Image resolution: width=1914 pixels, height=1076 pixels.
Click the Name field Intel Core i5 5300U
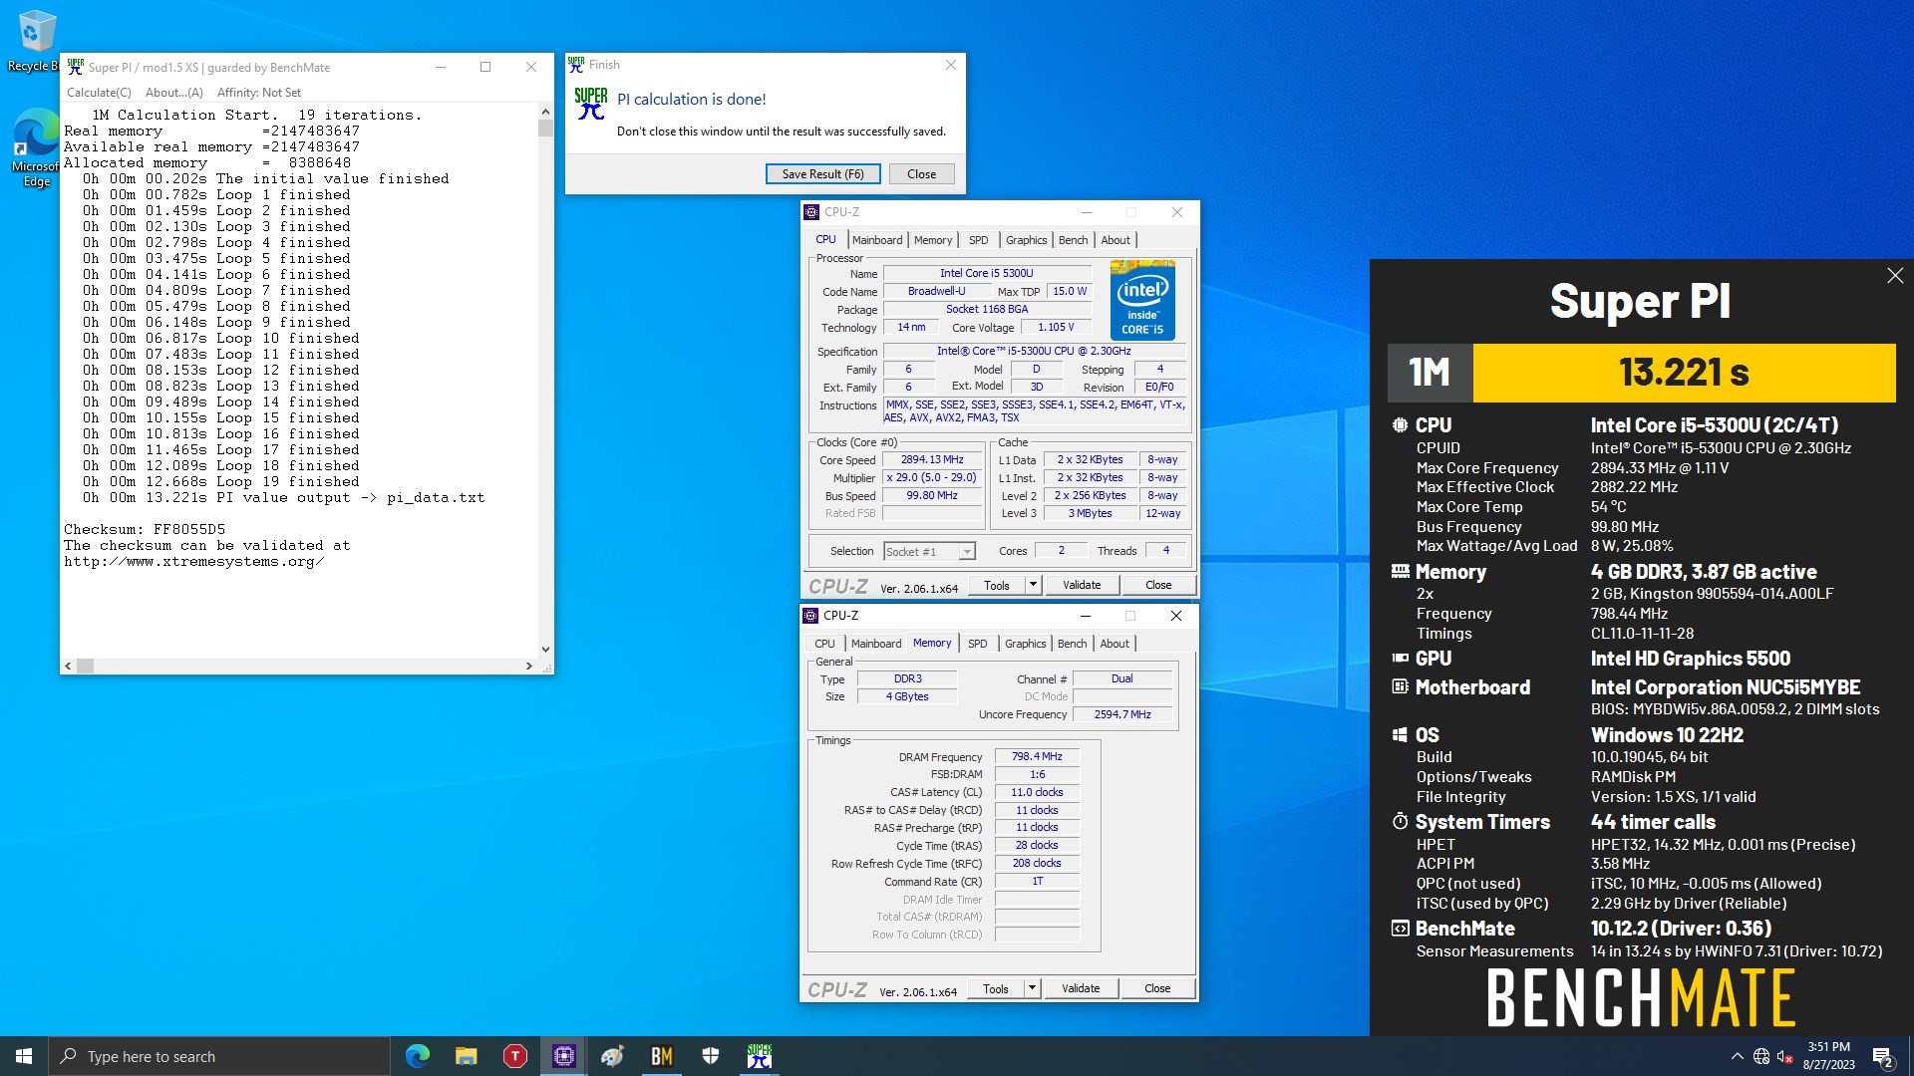(x=987, y=273)
